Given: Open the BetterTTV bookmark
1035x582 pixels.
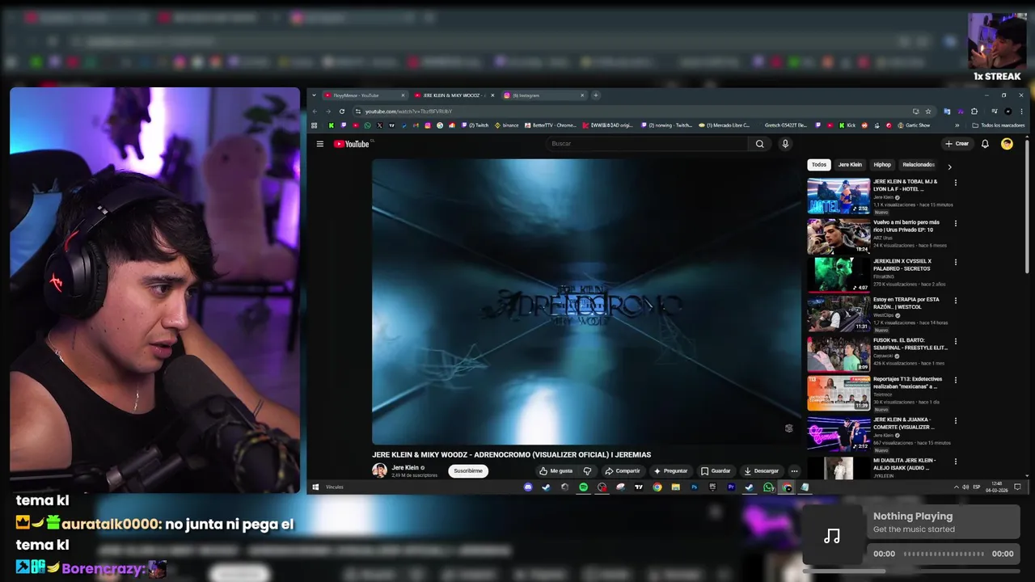Looking at the screenshot, I should (x=550, y=125).
